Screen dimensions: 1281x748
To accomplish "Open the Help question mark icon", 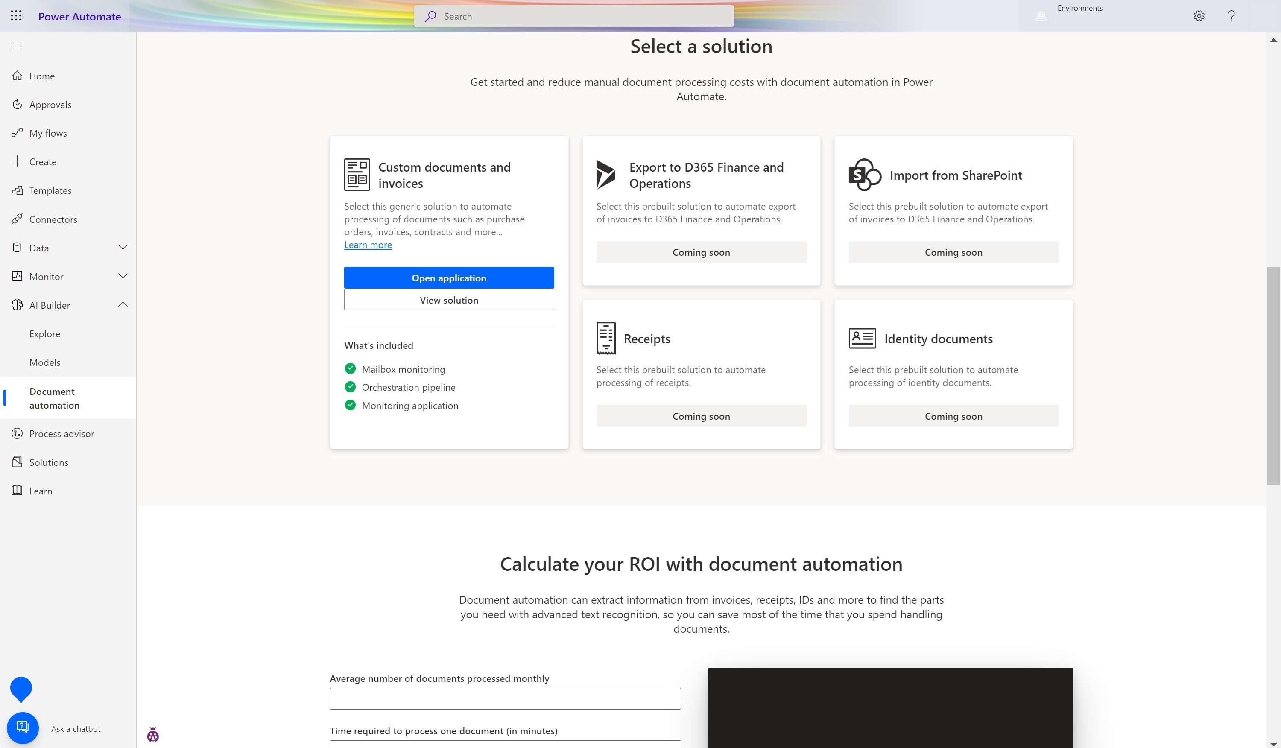I will (x=1231, y=16).
